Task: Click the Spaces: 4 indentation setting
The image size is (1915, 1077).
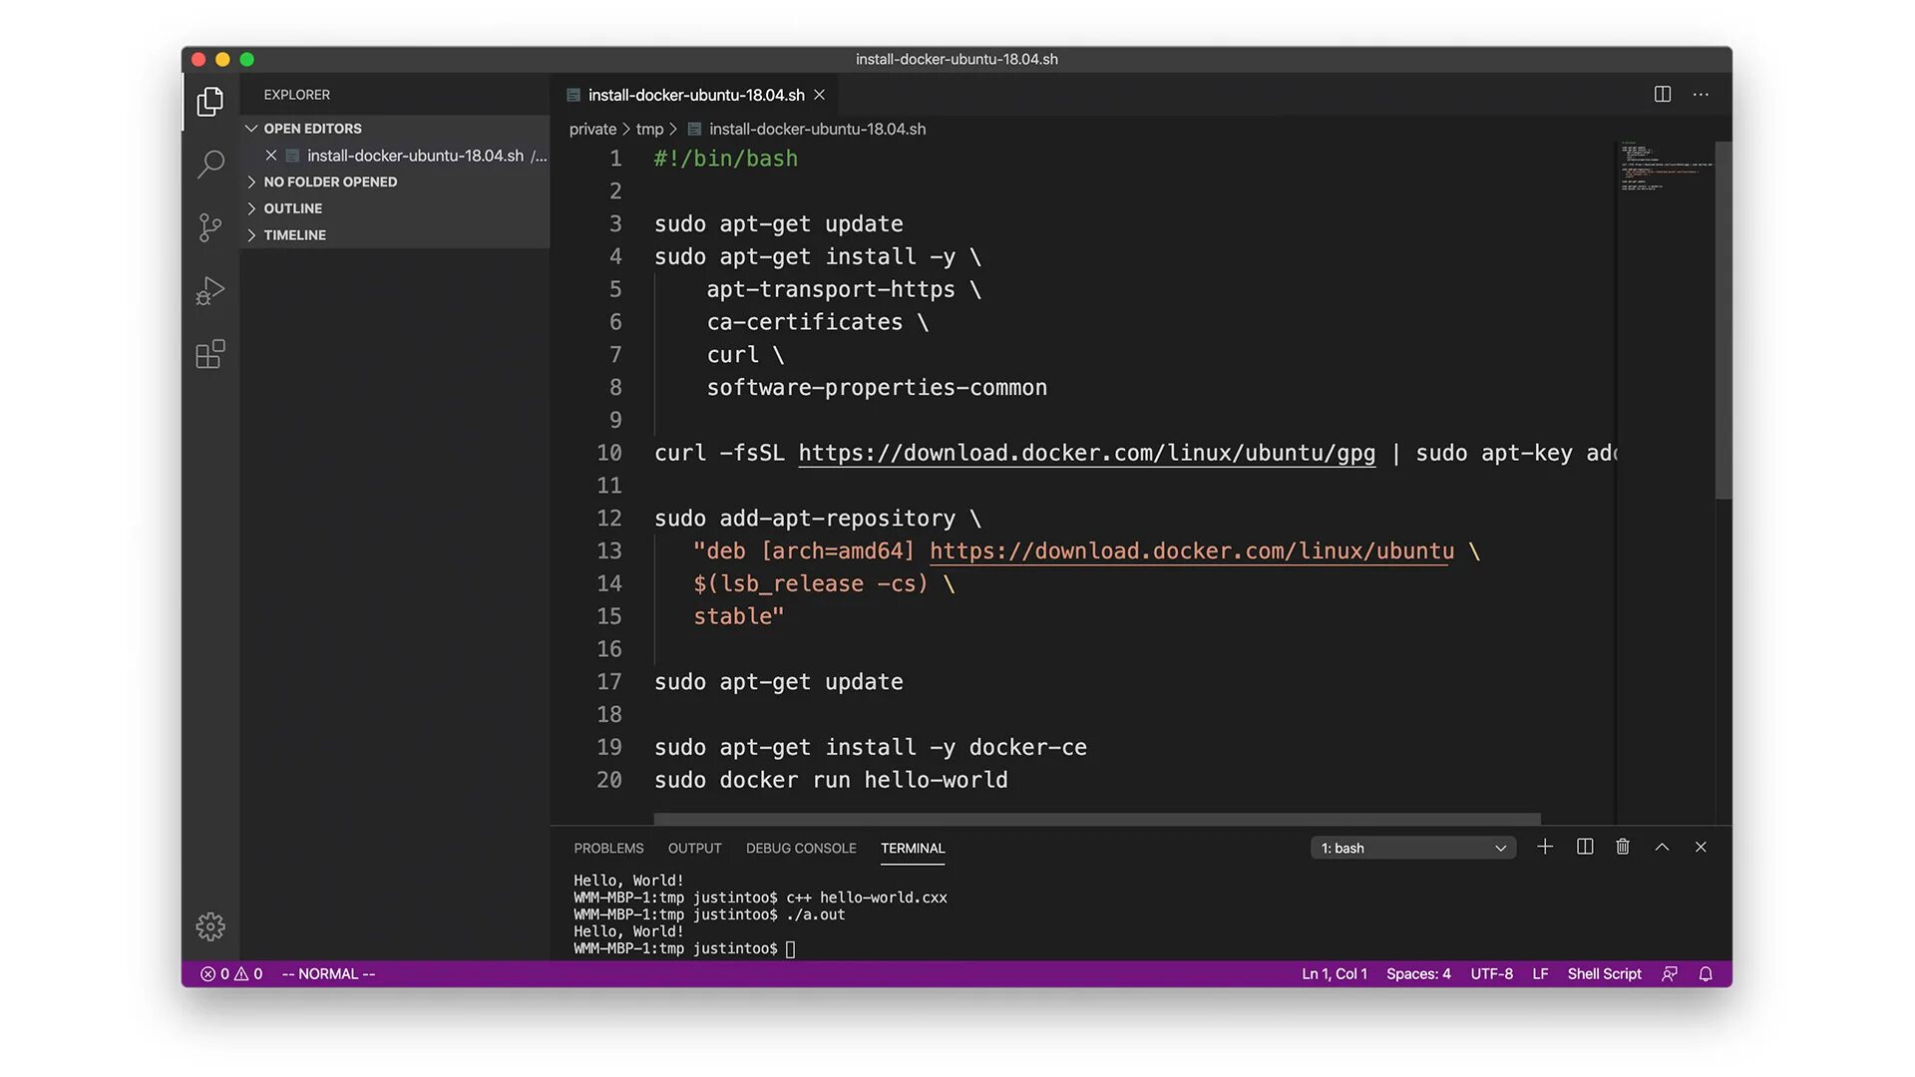Action: coord(1417,974)
